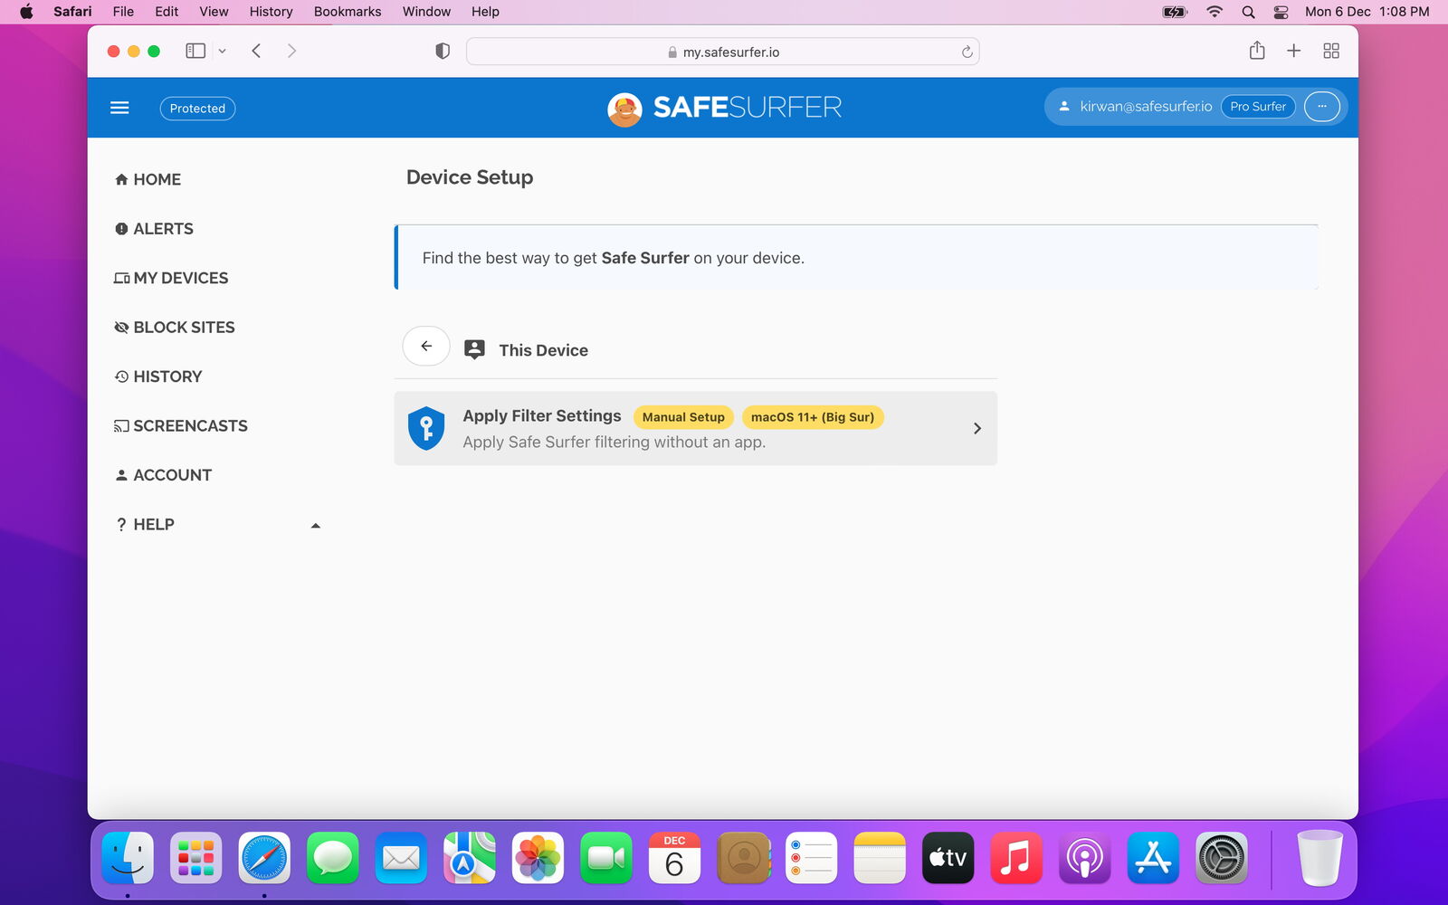Open the File menu
This screenshot has height=905, width=1448.
coord(123,12)
